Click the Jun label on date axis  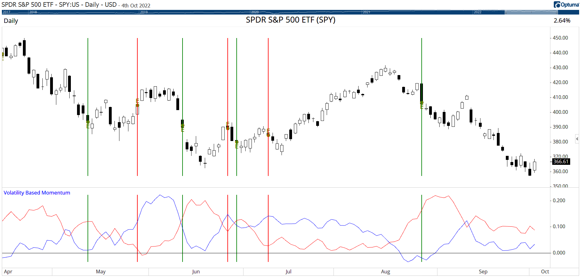pyautogui.click(x=196, y=272)
